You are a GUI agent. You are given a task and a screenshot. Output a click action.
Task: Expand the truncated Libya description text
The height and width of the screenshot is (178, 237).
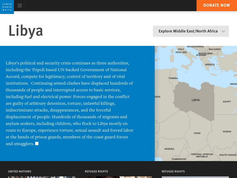click(37, 143)
